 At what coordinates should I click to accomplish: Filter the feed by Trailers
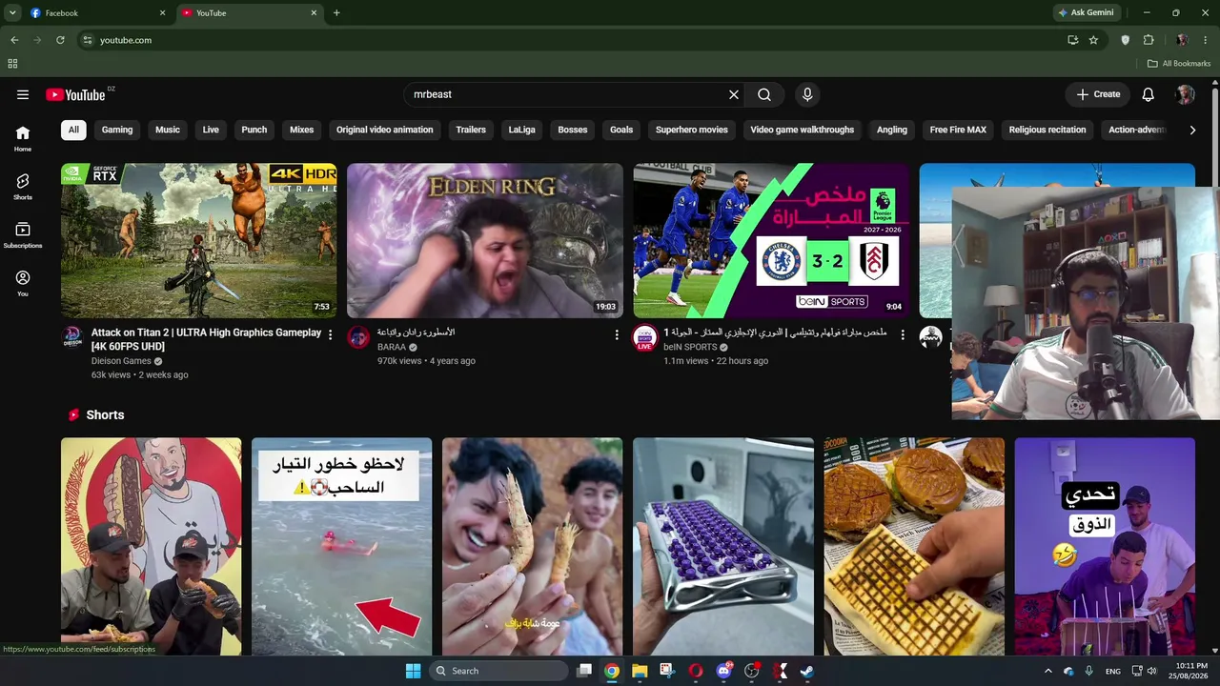click(x=471, y=130)
